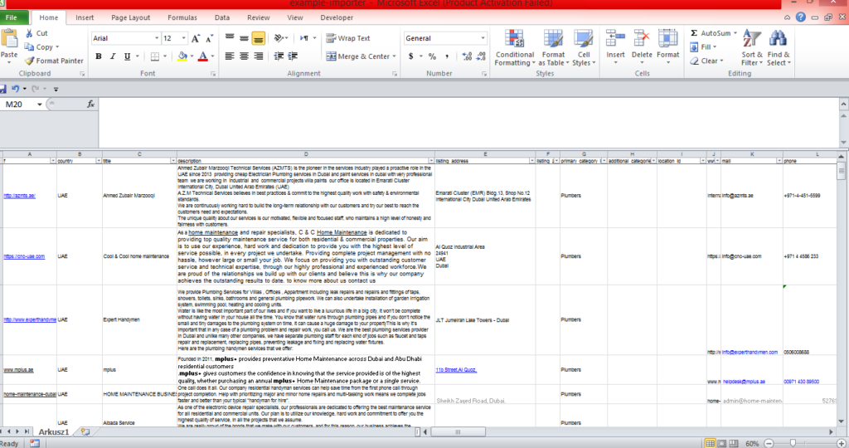Viewport: 849px width, 448px height.
Task: Switch to the Page Layout tab
Action: pyautogui.click(x=130, y=17)
